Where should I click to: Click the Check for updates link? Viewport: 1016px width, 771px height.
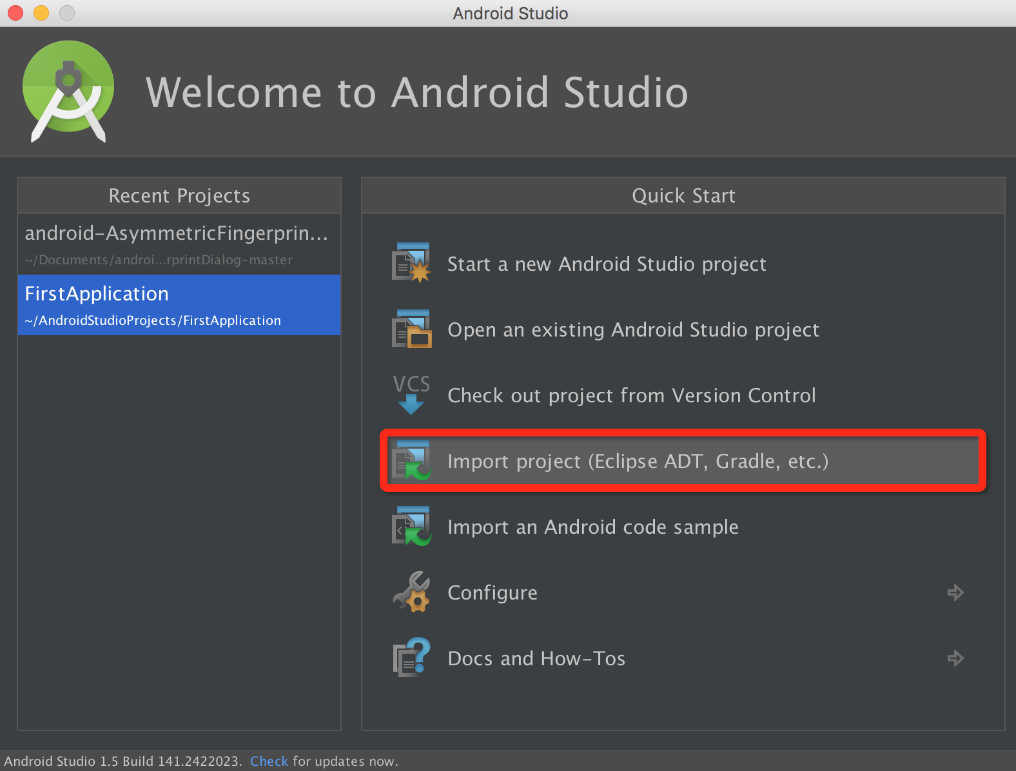point(269,761)
